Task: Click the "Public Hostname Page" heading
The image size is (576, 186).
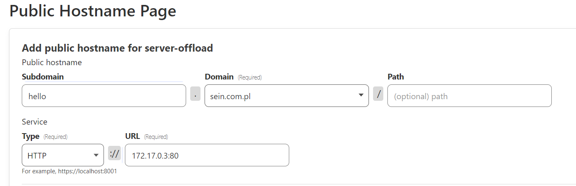Action: [93, 11]
